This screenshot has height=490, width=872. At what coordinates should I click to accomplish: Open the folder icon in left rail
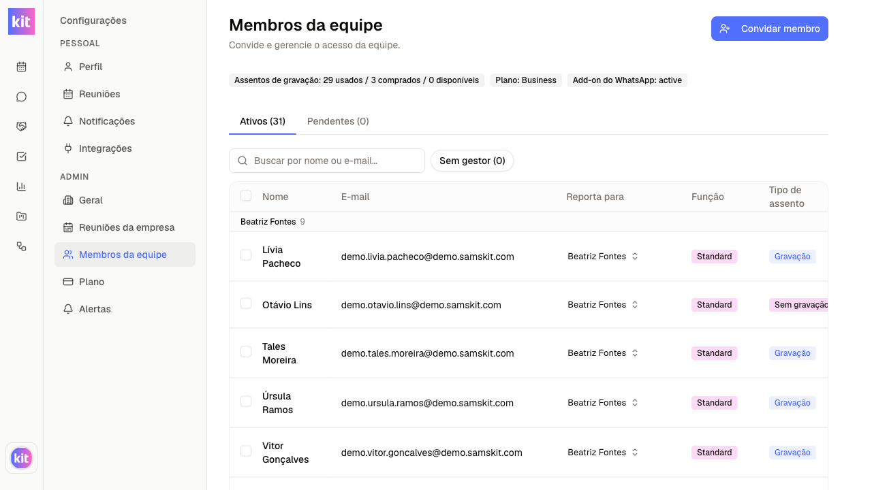21,216
